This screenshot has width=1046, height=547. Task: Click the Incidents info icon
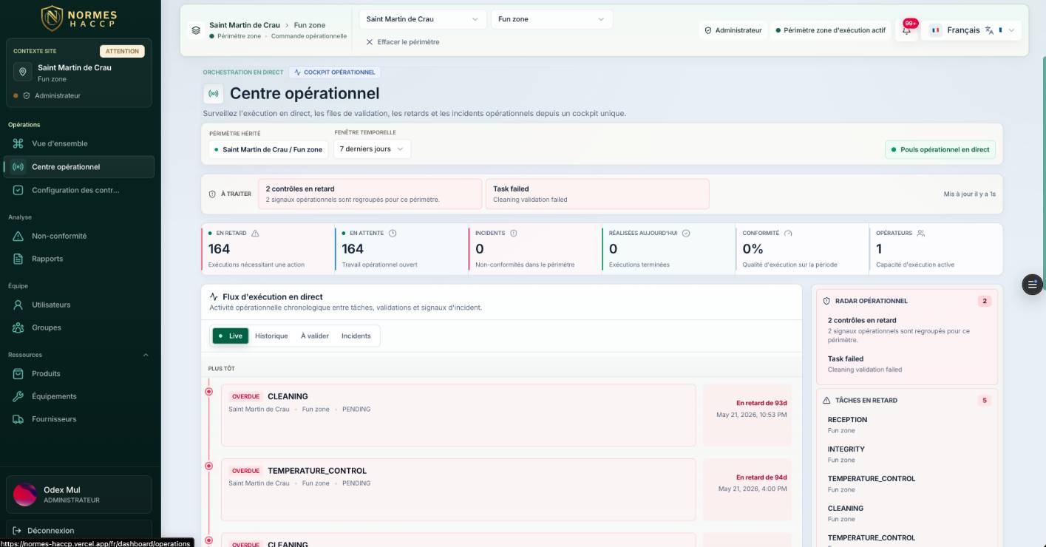click(x=514, y=233)
